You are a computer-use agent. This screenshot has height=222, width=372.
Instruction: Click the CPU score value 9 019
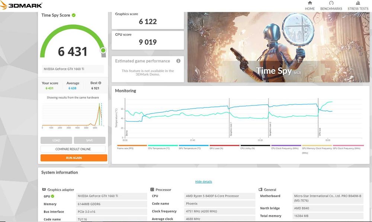click(148, 42)
